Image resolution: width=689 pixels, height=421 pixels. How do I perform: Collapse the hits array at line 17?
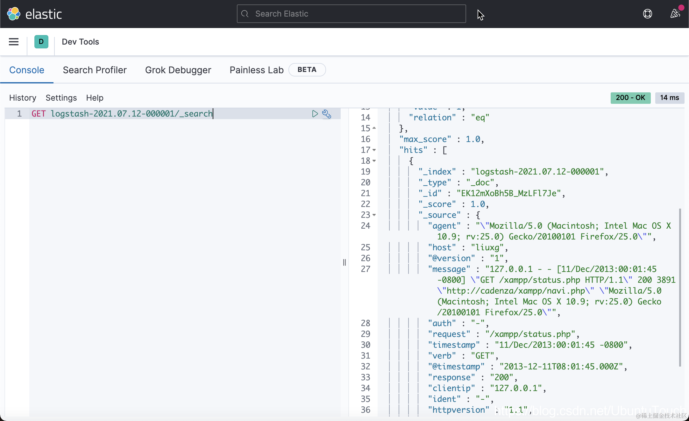point(374,150)
